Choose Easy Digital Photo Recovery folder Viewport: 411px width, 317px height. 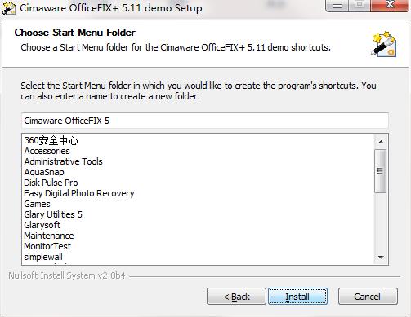(x=79, y=193)
